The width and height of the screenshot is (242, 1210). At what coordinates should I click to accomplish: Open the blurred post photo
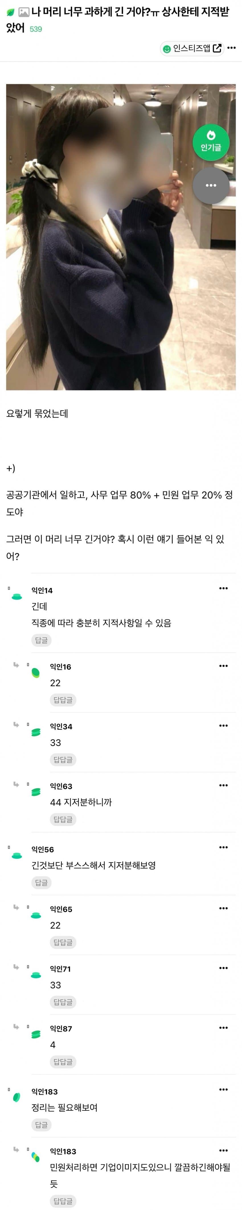tap(121, 237)
